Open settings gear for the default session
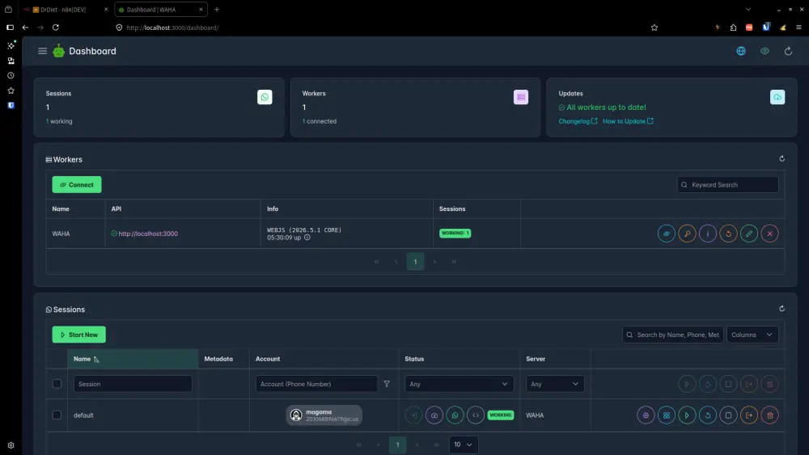Screen dimensions: 809x455 point(646,415)
